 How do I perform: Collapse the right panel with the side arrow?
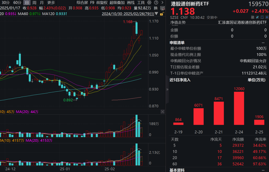click(167, 90)
